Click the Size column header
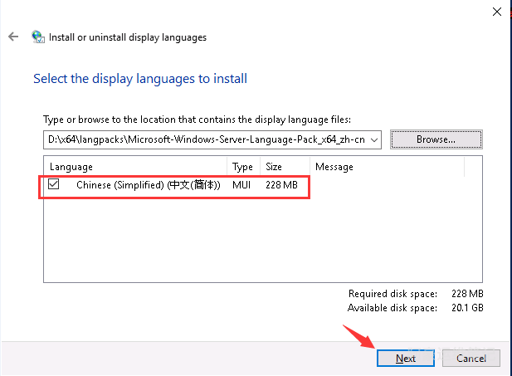Image resolution: width=512 pixels, height=376 pixels. pos(273,167)
